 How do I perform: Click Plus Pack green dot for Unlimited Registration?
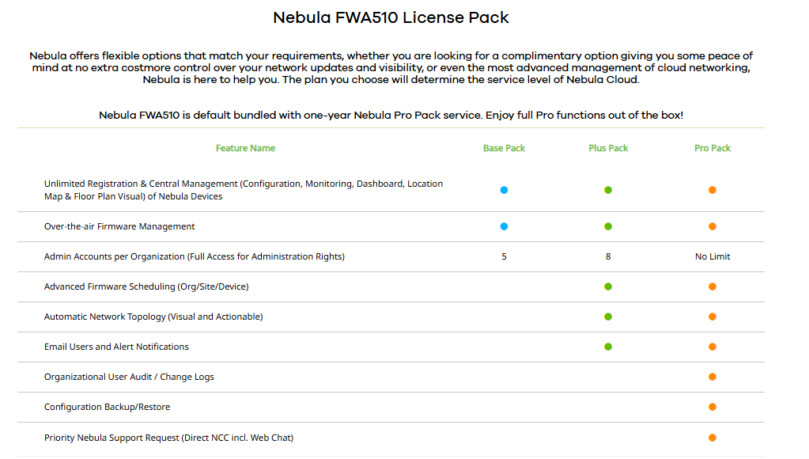tap(608, 190)
